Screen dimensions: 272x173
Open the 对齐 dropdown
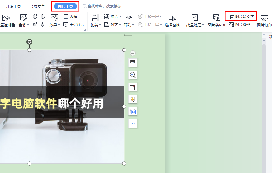pyautogui.click(x=112, y=25)
